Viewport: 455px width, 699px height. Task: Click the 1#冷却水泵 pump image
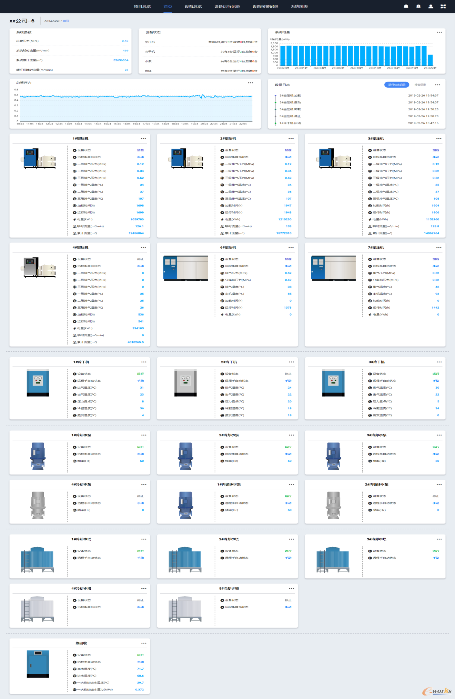click(38, 456)
